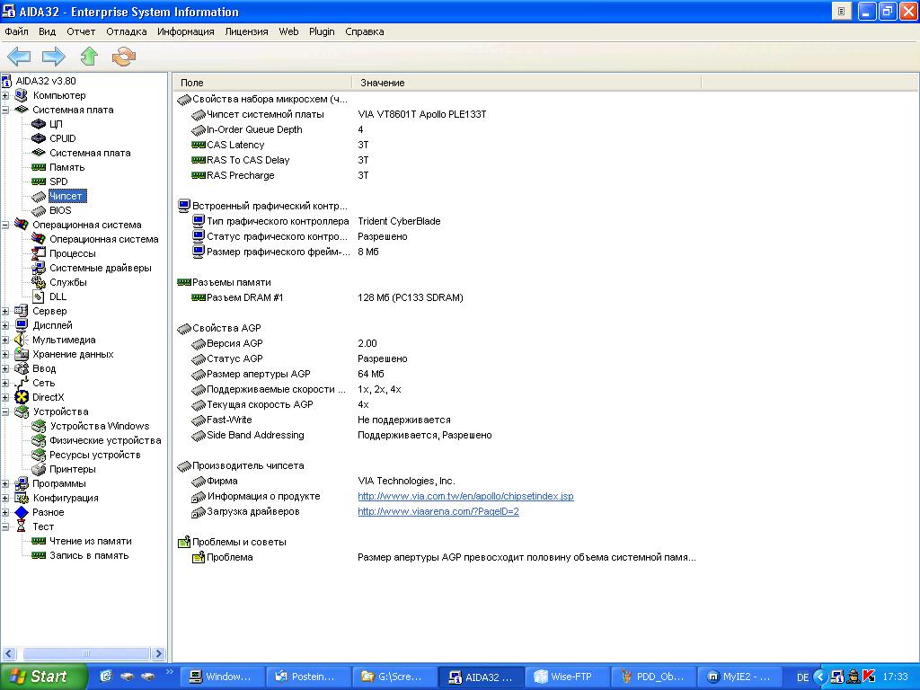Viewport: 920px width, 690px height.
Task: Click the Поле column header
Action: (x=262, y=83)
